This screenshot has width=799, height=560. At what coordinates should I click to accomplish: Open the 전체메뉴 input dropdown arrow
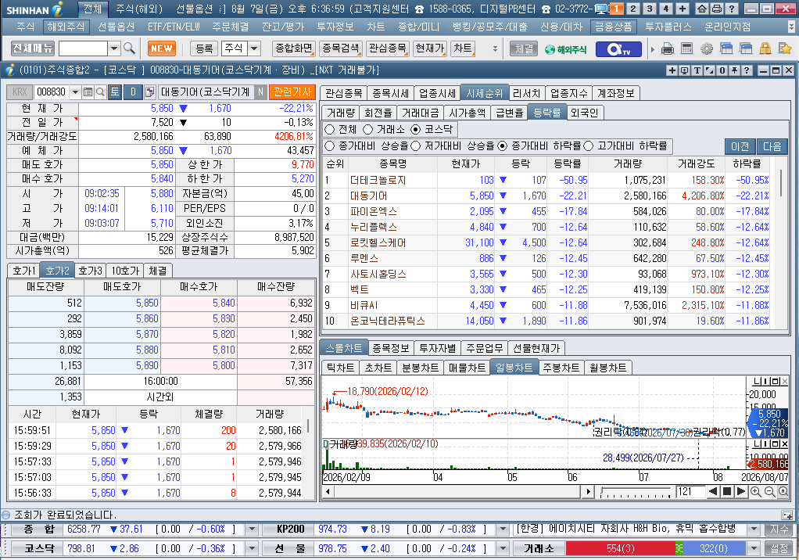[114, 48]
